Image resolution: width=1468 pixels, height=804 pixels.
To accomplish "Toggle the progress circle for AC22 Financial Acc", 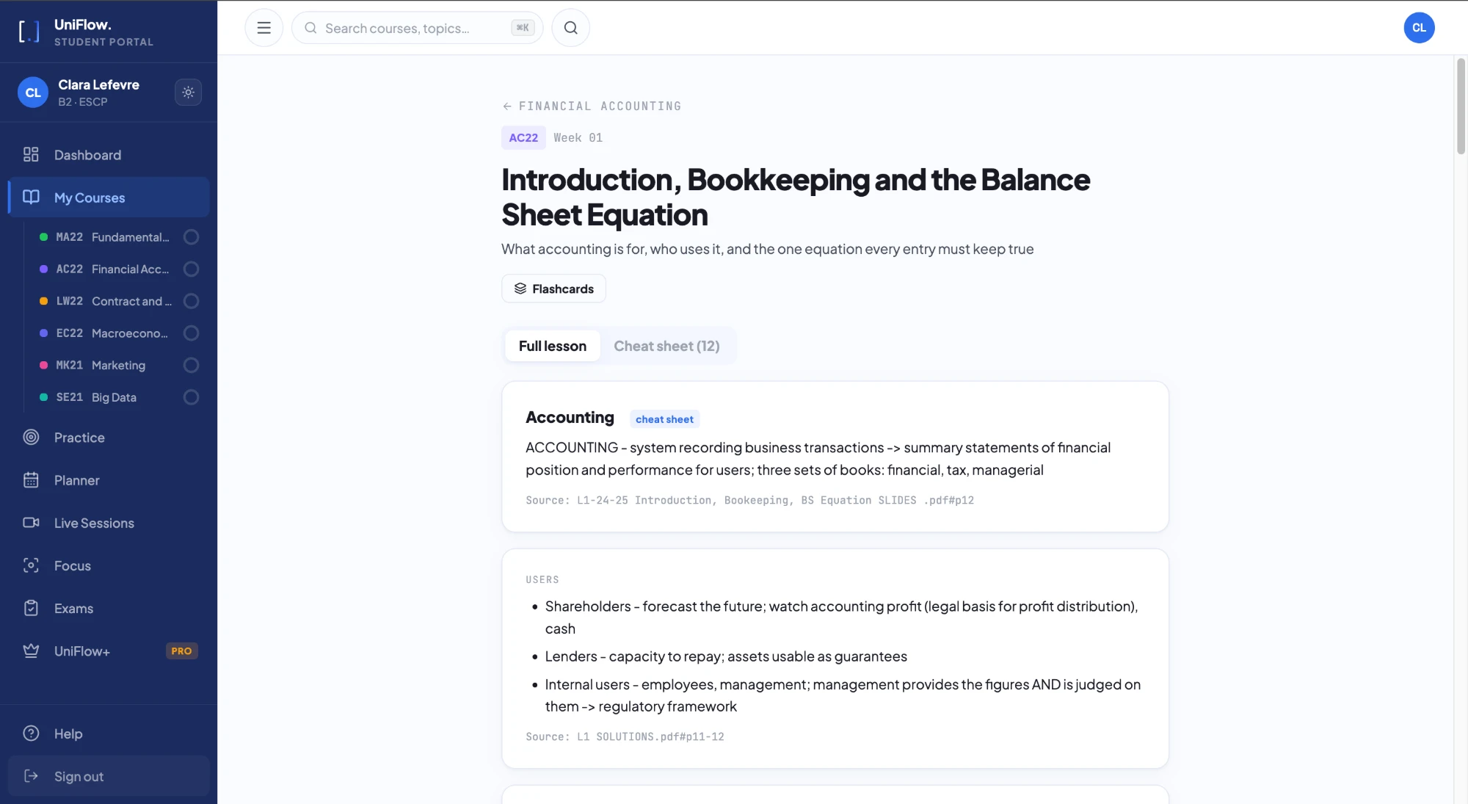I will coord(191,269).
